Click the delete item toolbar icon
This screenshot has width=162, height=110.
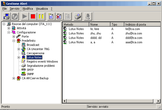coord(59,16)
